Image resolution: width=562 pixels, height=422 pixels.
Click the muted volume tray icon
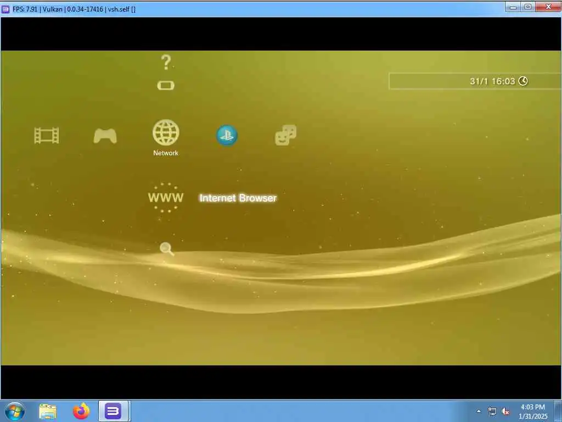tap(505, 412)
